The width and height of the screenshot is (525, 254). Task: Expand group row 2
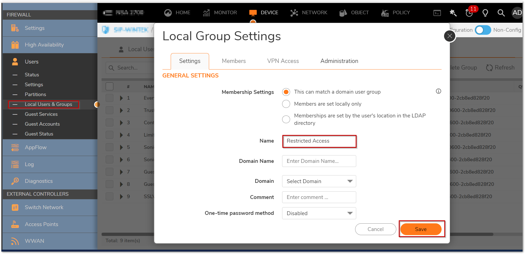pos(121,110)
